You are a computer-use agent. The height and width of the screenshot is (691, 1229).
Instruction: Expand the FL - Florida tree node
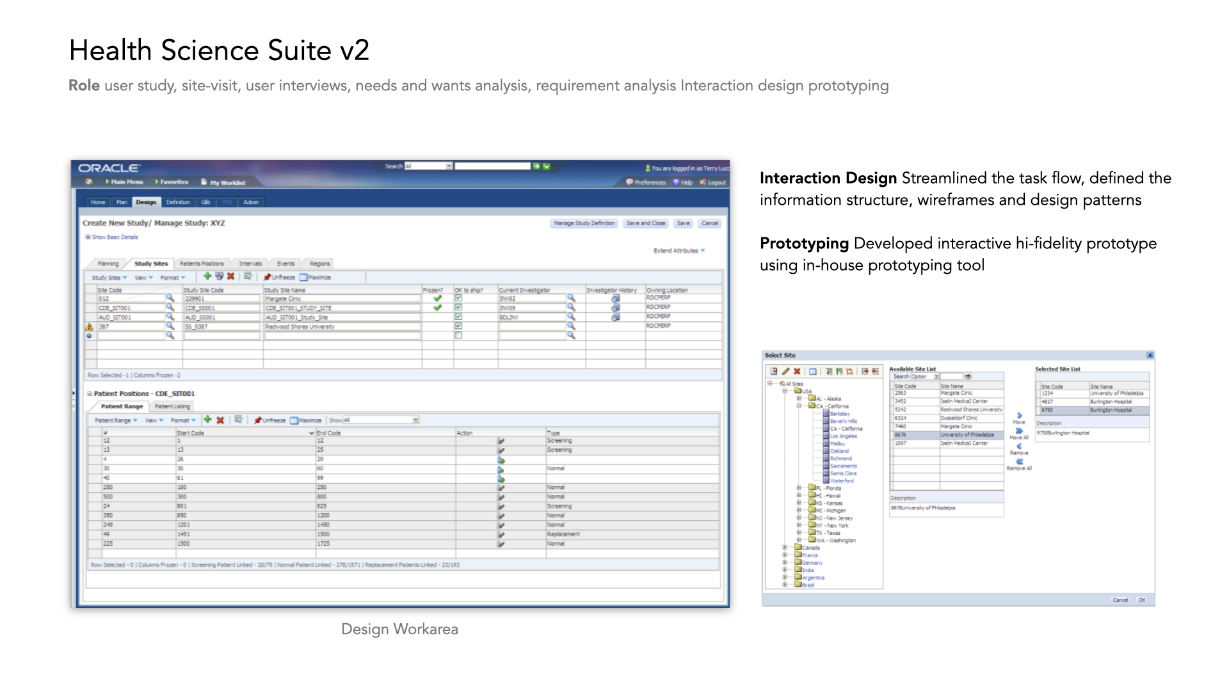[x=799, y=488]
